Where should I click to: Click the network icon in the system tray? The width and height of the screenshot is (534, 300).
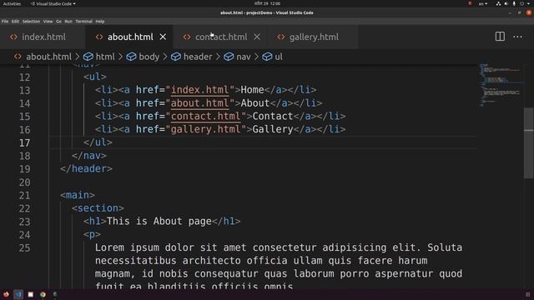(x=498, y=3)
